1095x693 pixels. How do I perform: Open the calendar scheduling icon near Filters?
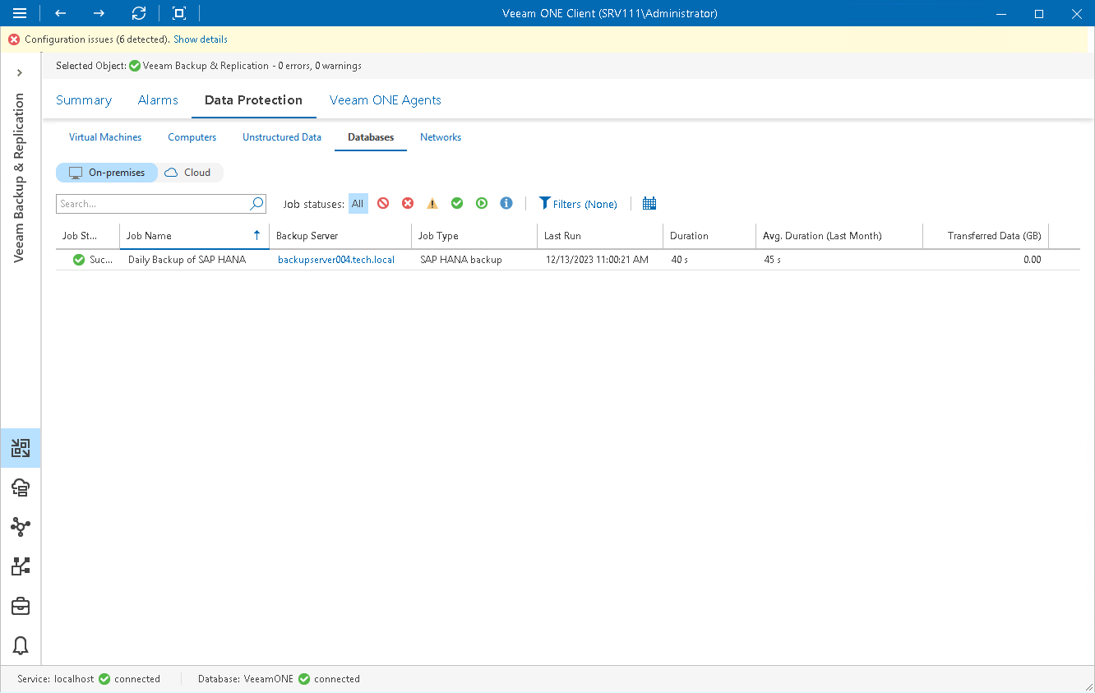(x=649, y=203)
